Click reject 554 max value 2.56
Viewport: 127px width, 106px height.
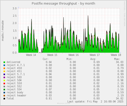(x=120, y=90)
